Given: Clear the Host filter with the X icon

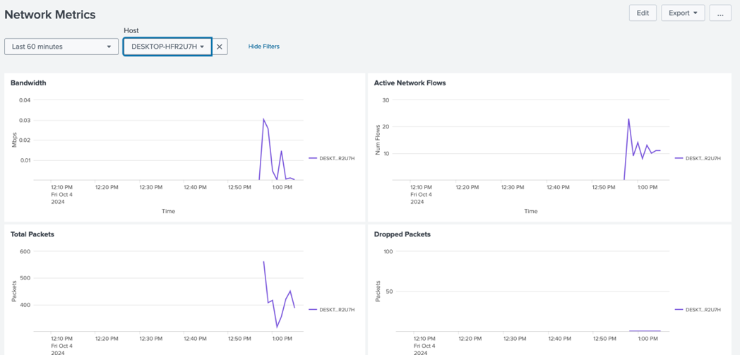Looking at the screenshot, I should (x=220, y=47).
